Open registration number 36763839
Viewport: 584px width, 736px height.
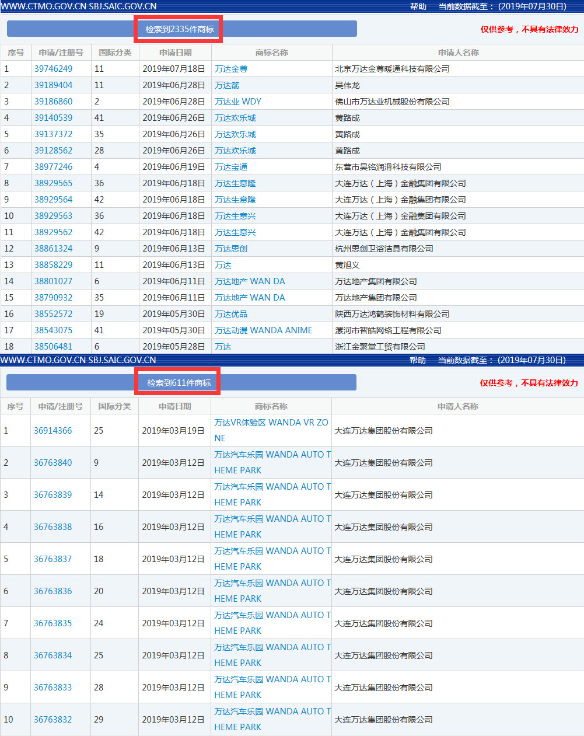point(53,495)
